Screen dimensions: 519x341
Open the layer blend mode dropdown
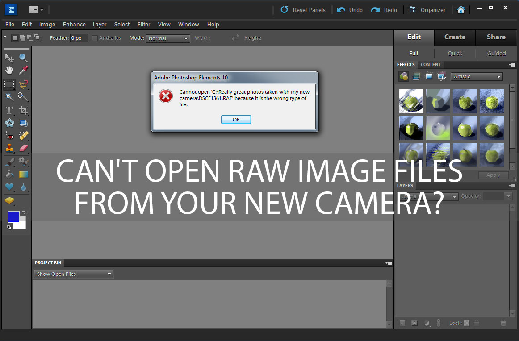pos(427,196)
